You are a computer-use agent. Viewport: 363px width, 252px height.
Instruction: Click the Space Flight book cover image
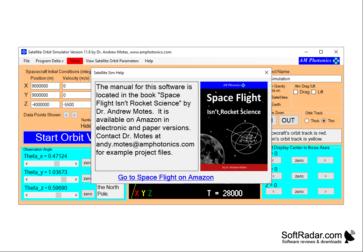tap(234, 126)
